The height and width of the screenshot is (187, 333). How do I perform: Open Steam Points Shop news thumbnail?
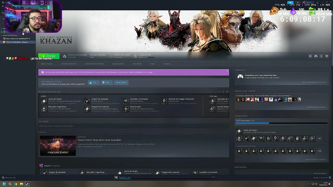pyautogui.click(x=58, y=146)
